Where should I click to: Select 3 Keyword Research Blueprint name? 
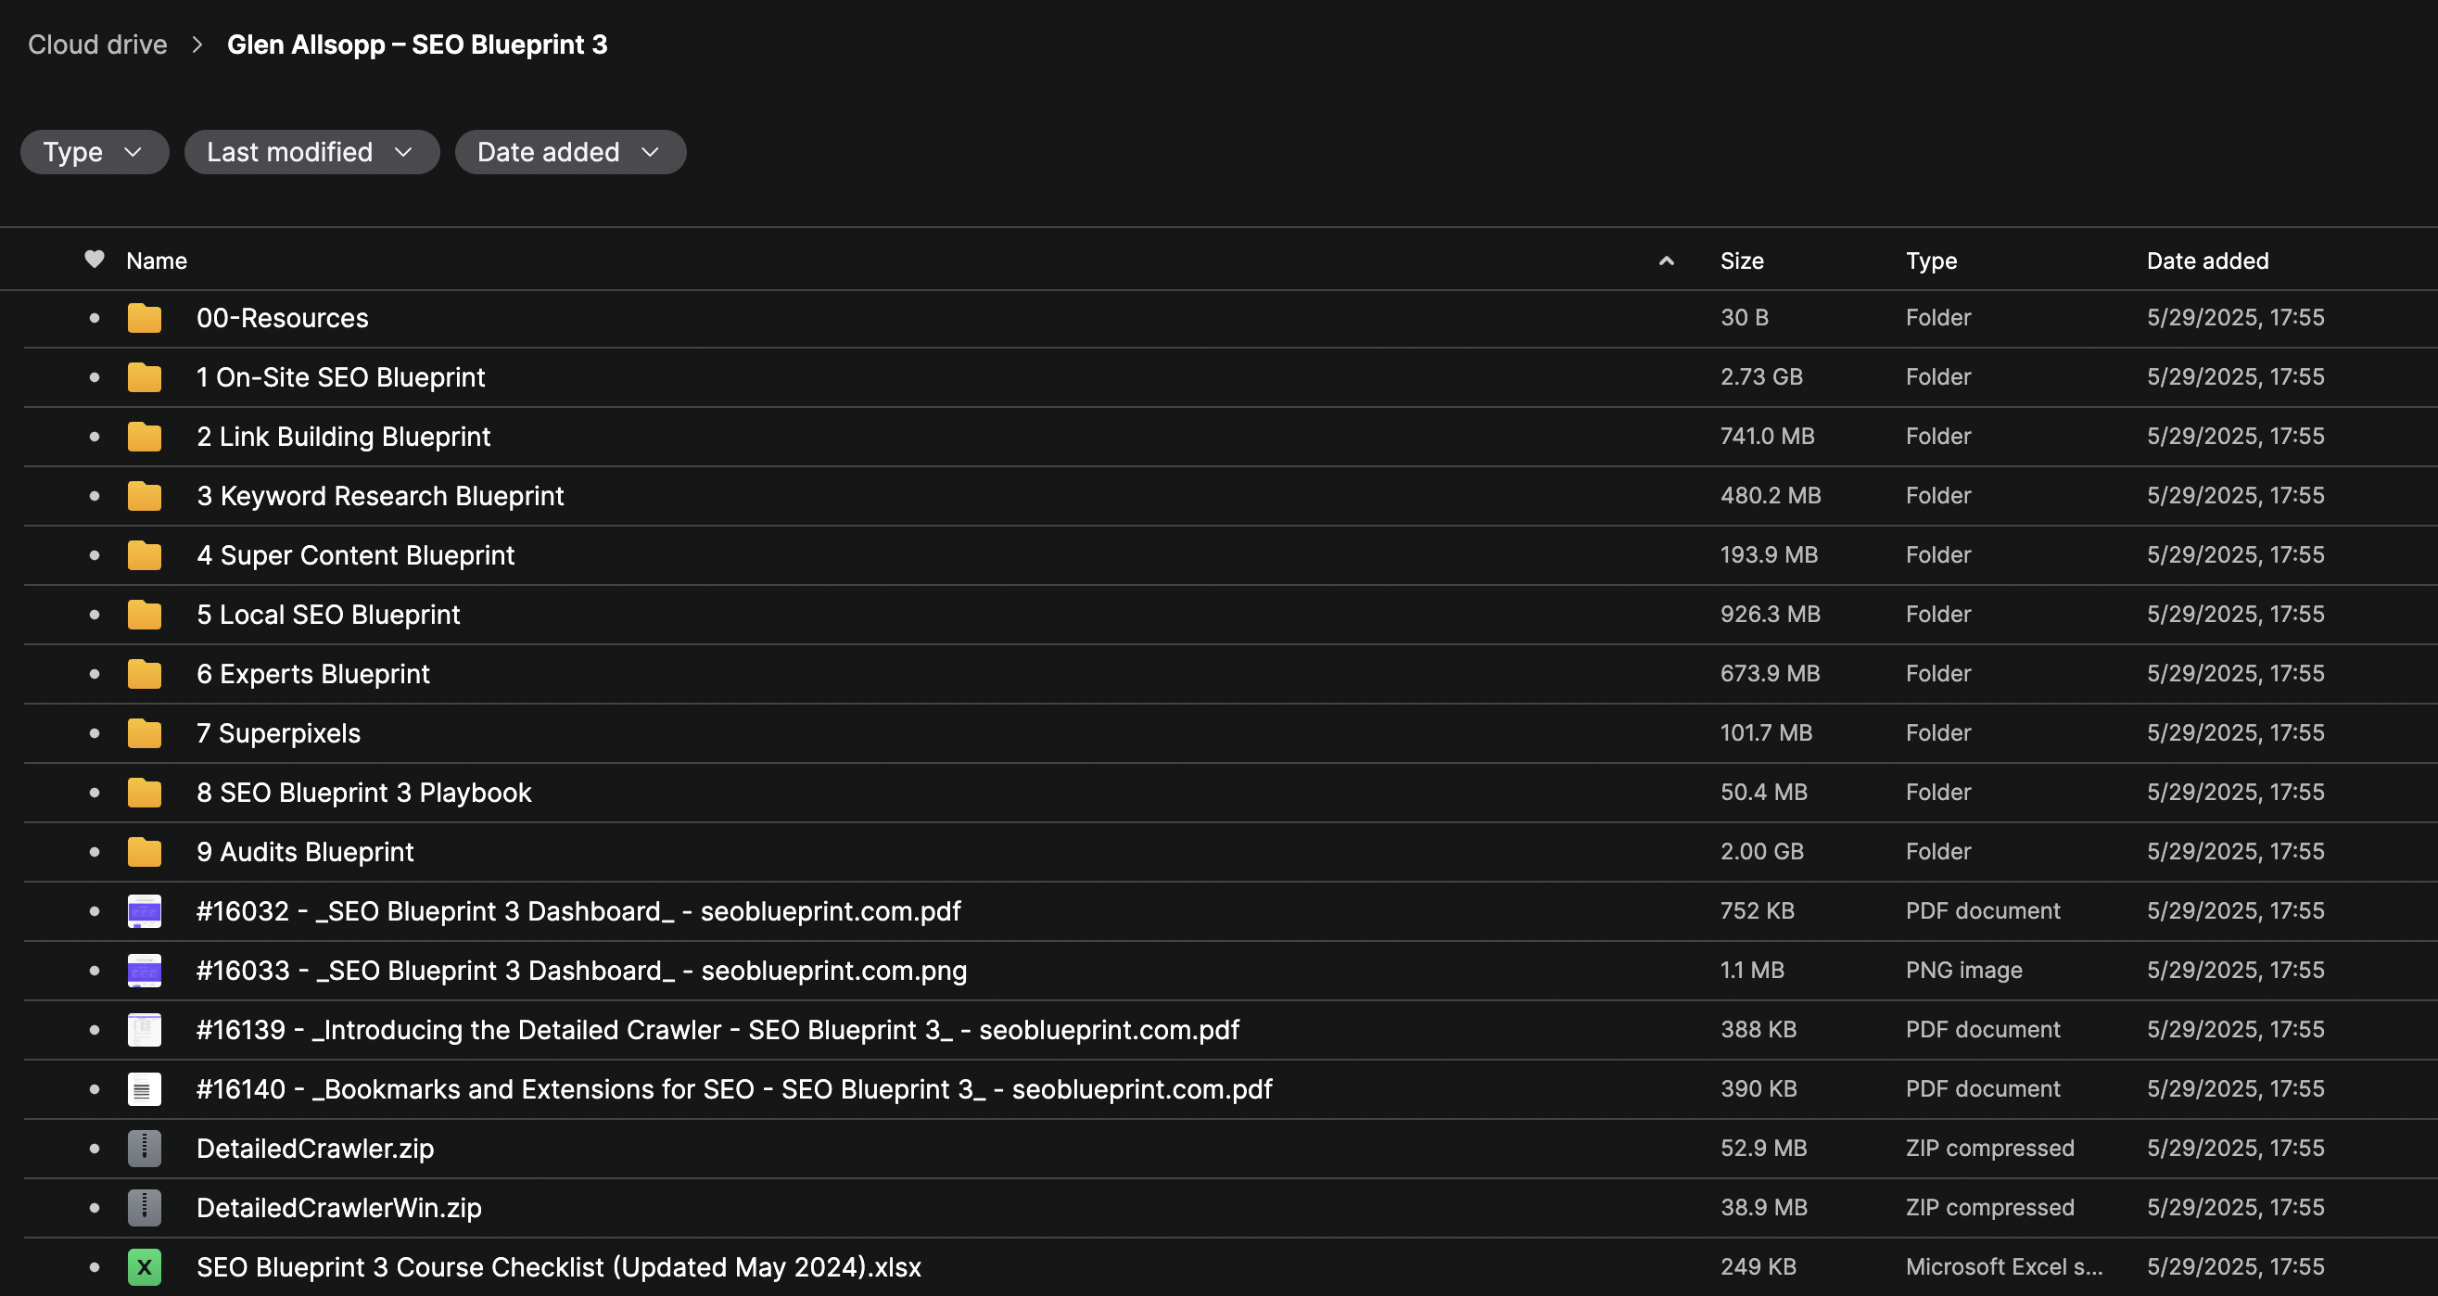(x=380, y=496)
